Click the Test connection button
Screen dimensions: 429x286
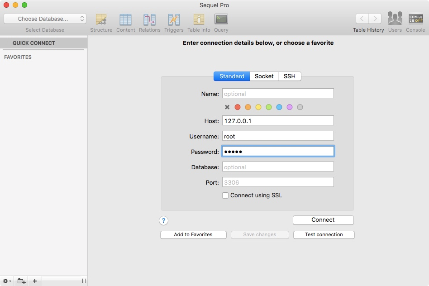tap(324, 235)
